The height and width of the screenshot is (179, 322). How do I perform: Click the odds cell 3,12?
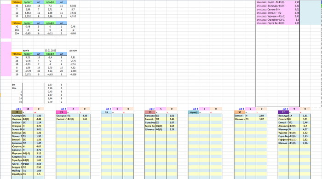click(x=39, y=154)
